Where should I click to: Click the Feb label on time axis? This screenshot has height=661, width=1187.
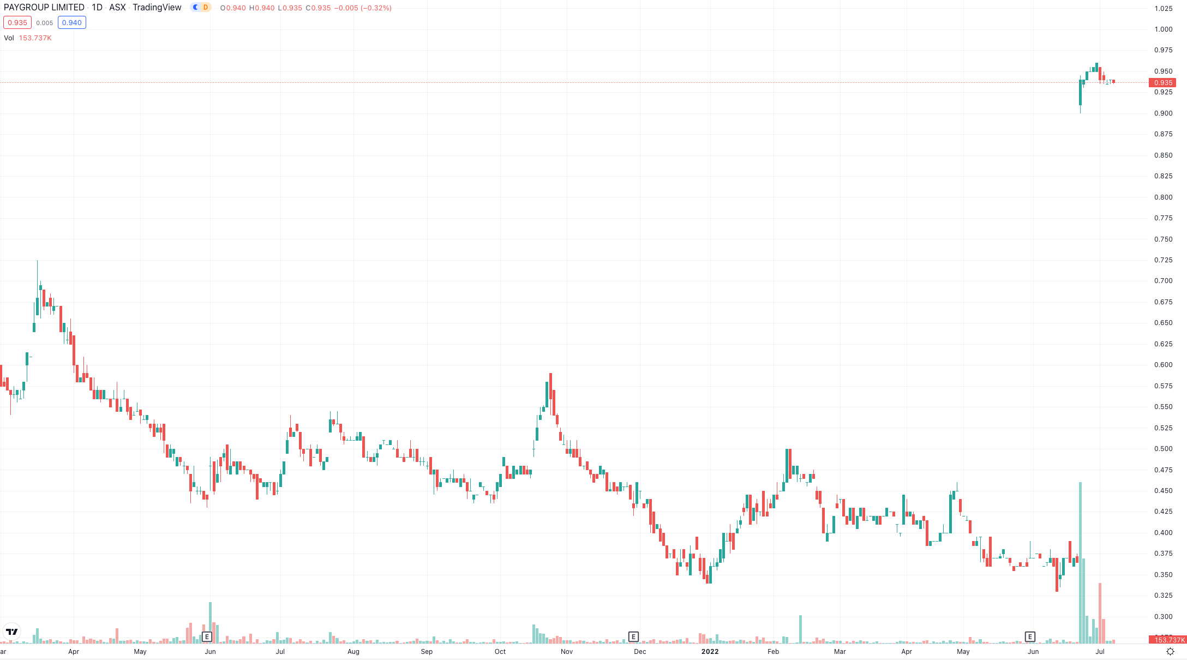(773, 652)
